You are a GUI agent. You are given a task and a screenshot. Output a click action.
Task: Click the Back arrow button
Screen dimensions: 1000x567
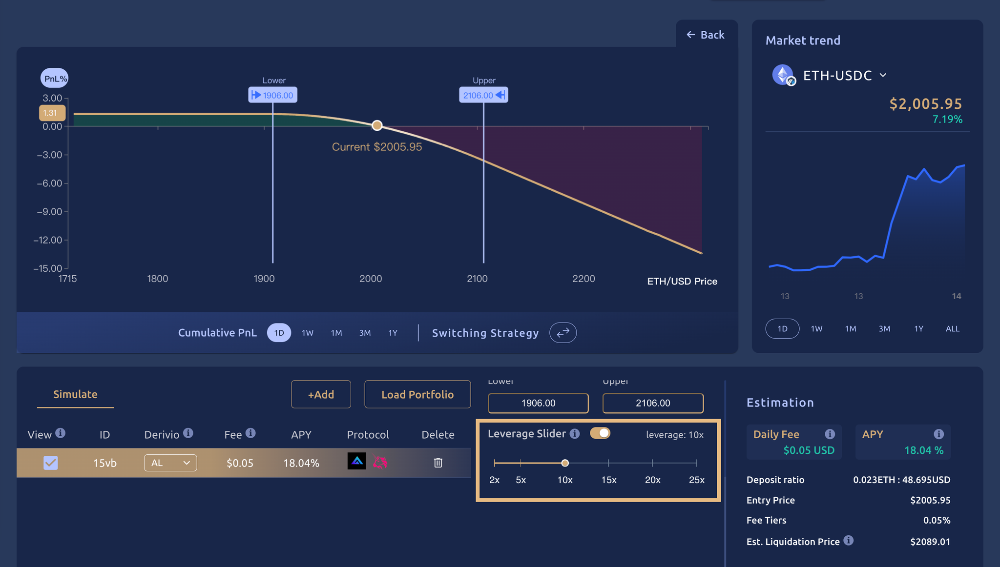tap(706, 35)
